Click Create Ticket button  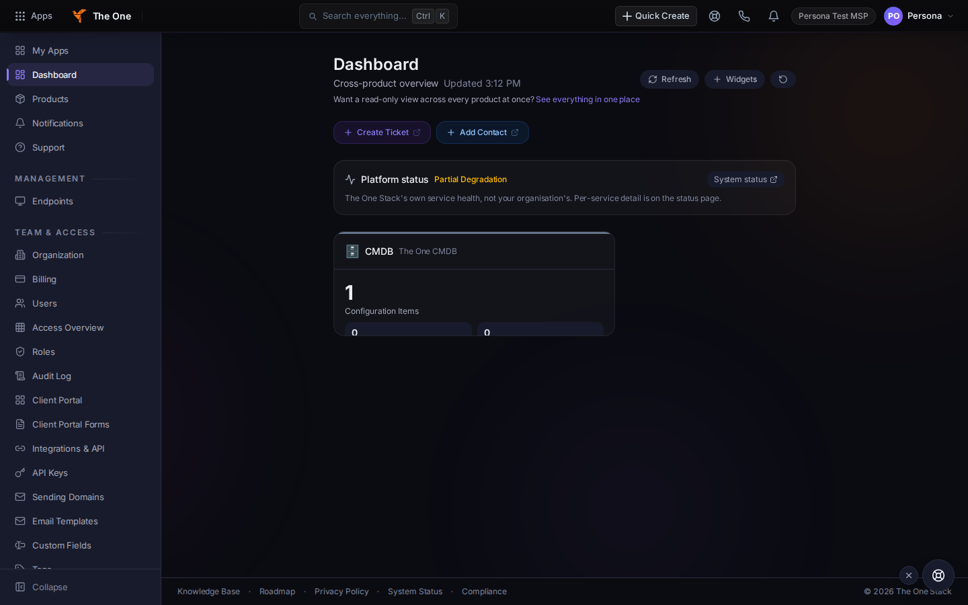382,132
